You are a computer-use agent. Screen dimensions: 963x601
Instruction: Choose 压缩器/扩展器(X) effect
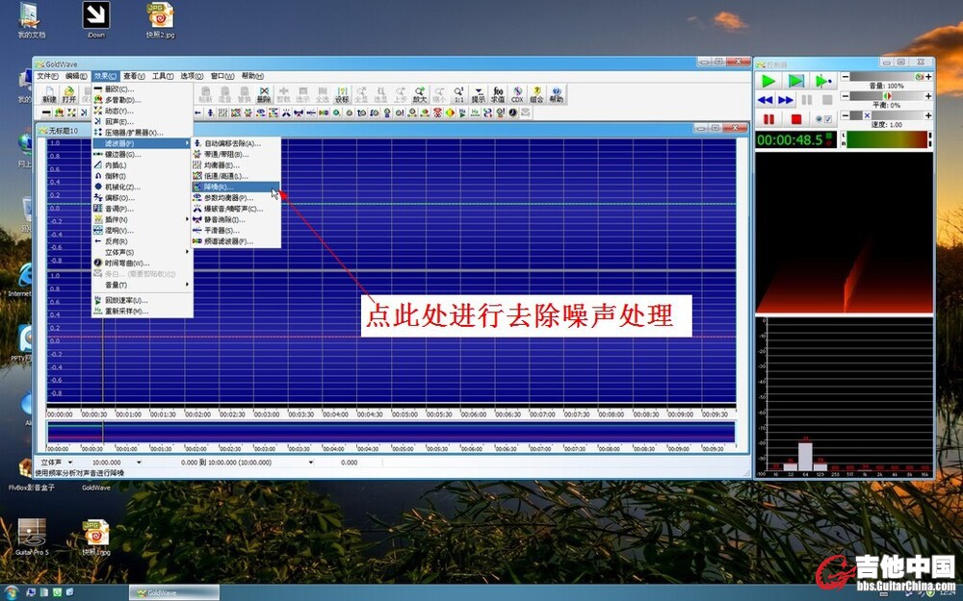point(142,133)
